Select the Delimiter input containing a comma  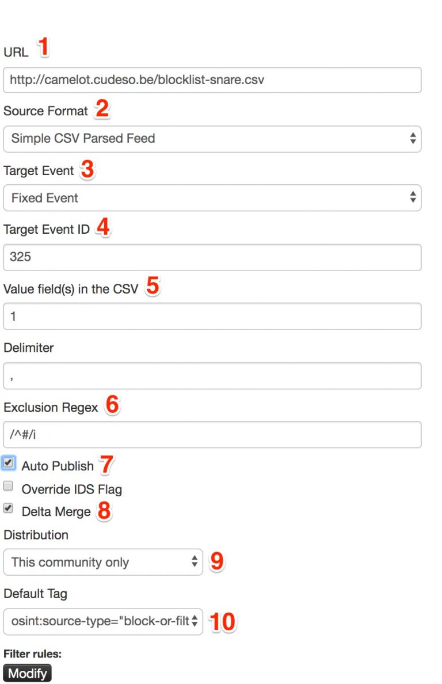(213, 375)
